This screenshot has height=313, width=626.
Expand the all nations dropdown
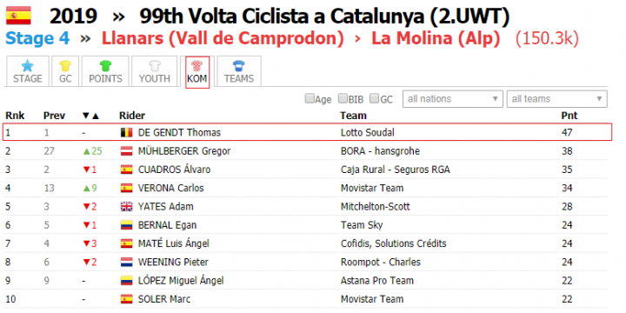point(453,98)
